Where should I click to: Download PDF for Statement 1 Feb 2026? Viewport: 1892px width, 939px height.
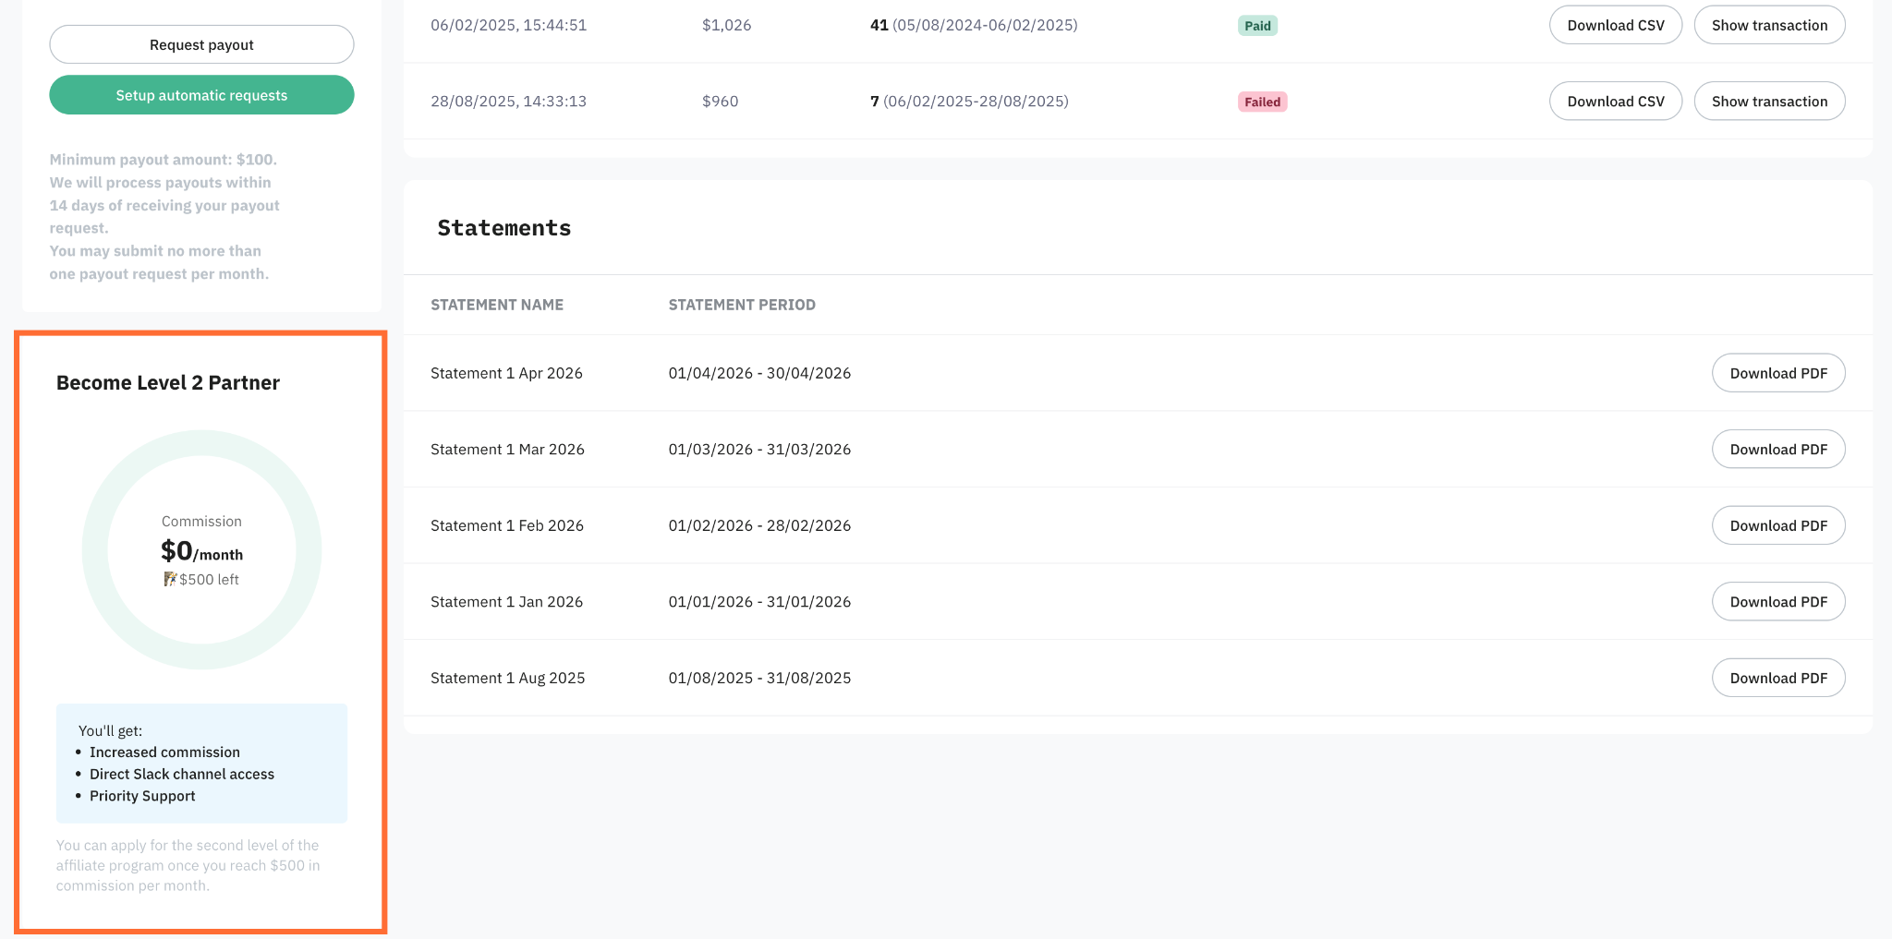(1778, 525)
